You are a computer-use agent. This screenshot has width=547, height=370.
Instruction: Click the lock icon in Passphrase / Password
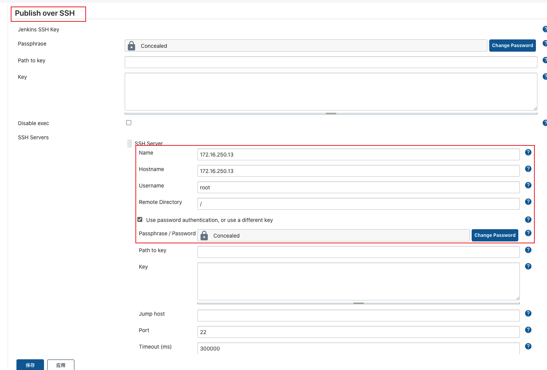pyautogui.click(x=204, y=235)
